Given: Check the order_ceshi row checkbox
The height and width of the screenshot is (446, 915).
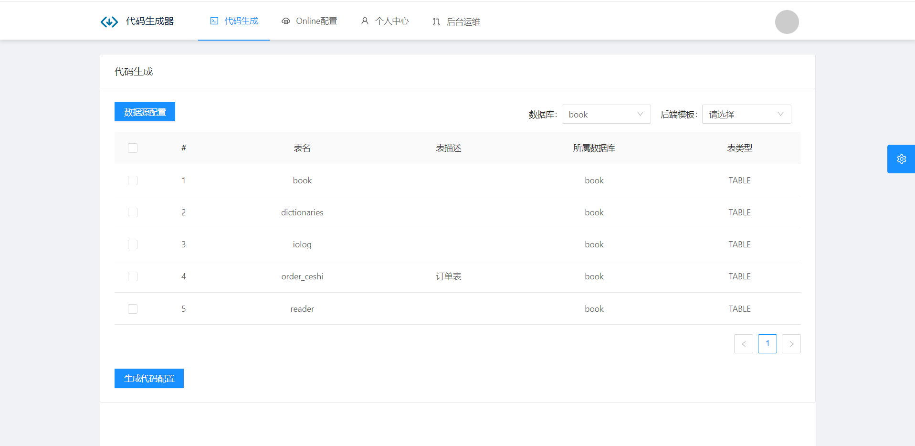Looking at the screenshot, I should coord(133,276).
